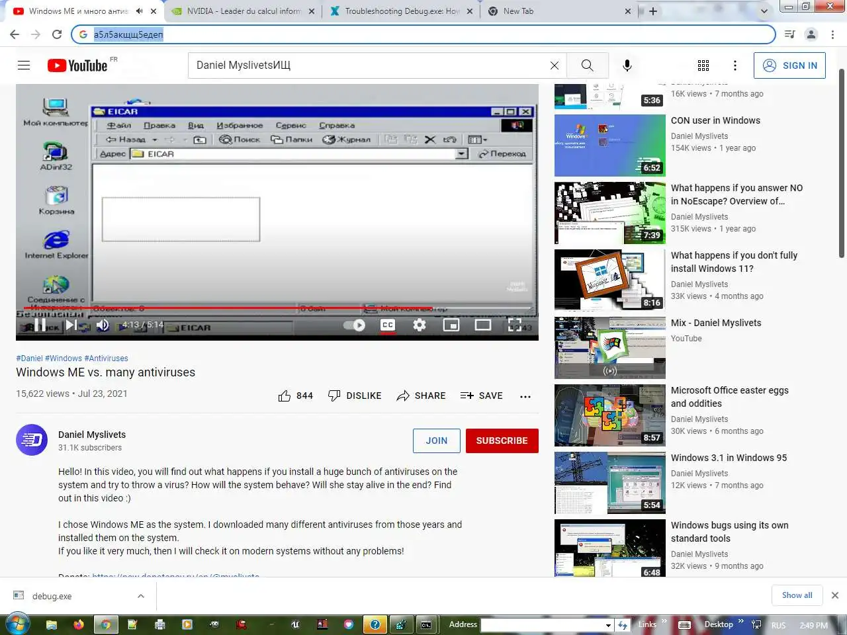
Task: Open YouTube apps grid
Action: click(x=703, y=65)
